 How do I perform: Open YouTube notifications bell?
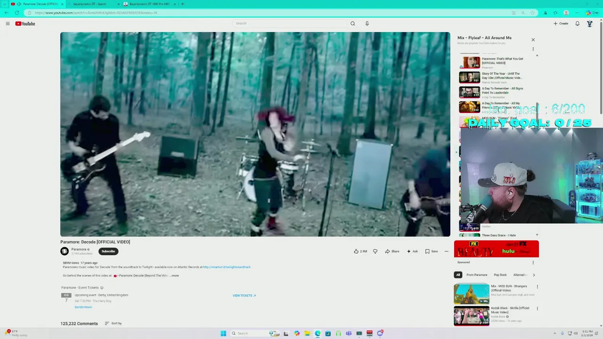pos(577,24)
